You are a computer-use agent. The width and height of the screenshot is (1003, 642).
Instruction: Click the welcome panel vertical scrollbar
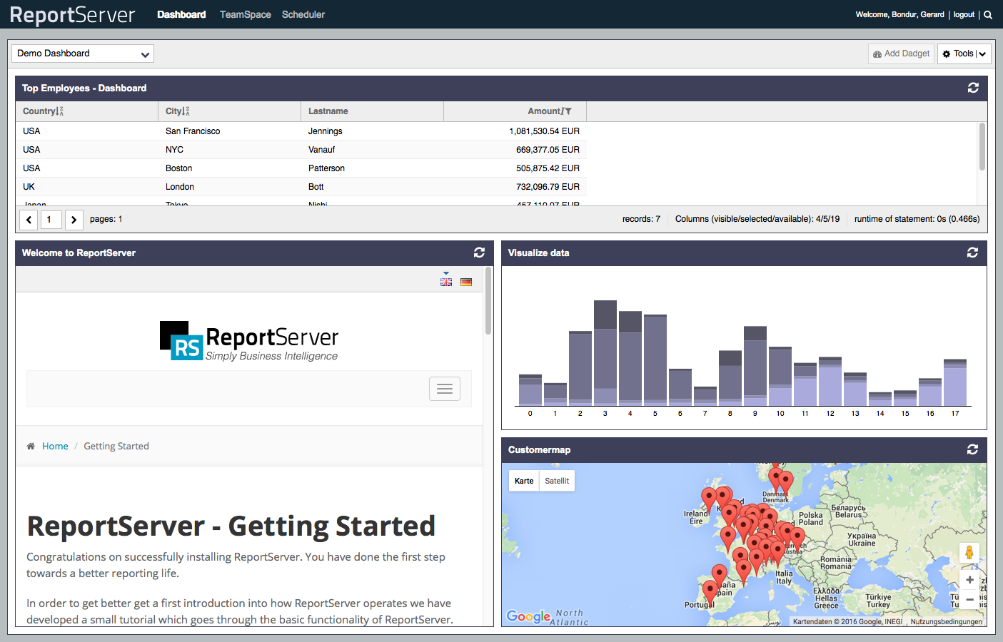[488, 301]
